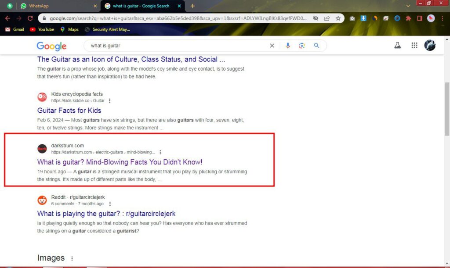Click the Google logo
Viewport: 450px width, 268px height.
pyautogui.click(x=51, y=46)
